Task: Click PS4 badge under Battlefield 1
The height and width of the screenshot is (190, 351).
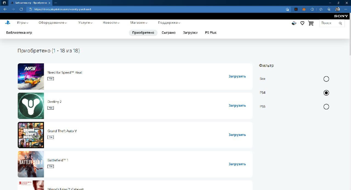Action: point(50,166)
